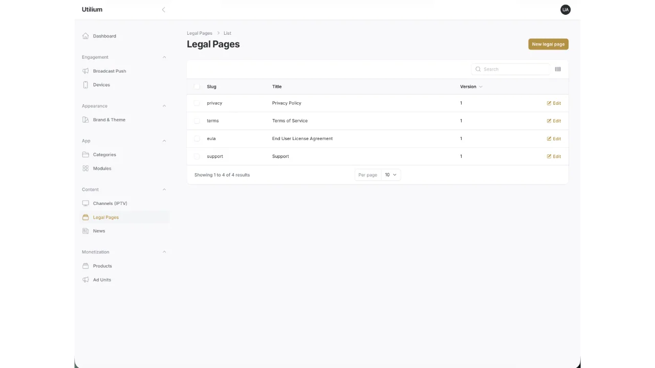
Task: Collapse the Content sidebar group
Action: (164, 190)
